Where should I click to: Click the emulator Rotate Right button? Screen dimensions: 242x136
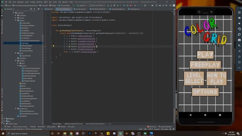[x=239, y=34]
